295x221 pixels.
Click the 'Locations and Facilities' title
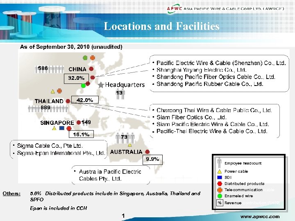[x=162, y=26]
